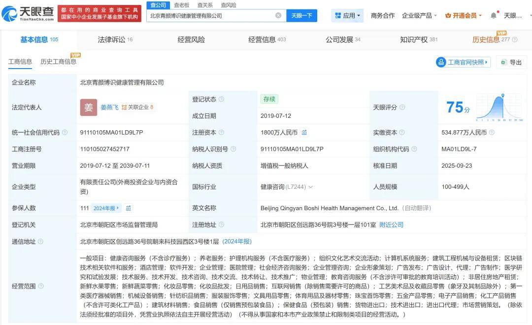532x325 pixels.
Task: Click the 工商官网快照 button
Action: 463,62
